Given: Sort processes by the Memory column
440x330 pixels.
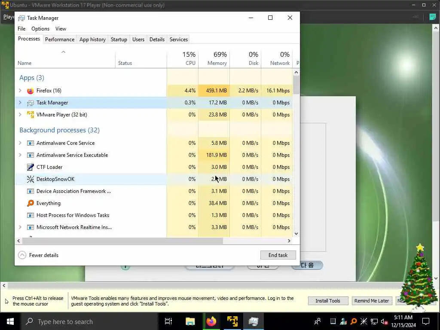Looking at the screenshot, I should [x=214, y=58].
